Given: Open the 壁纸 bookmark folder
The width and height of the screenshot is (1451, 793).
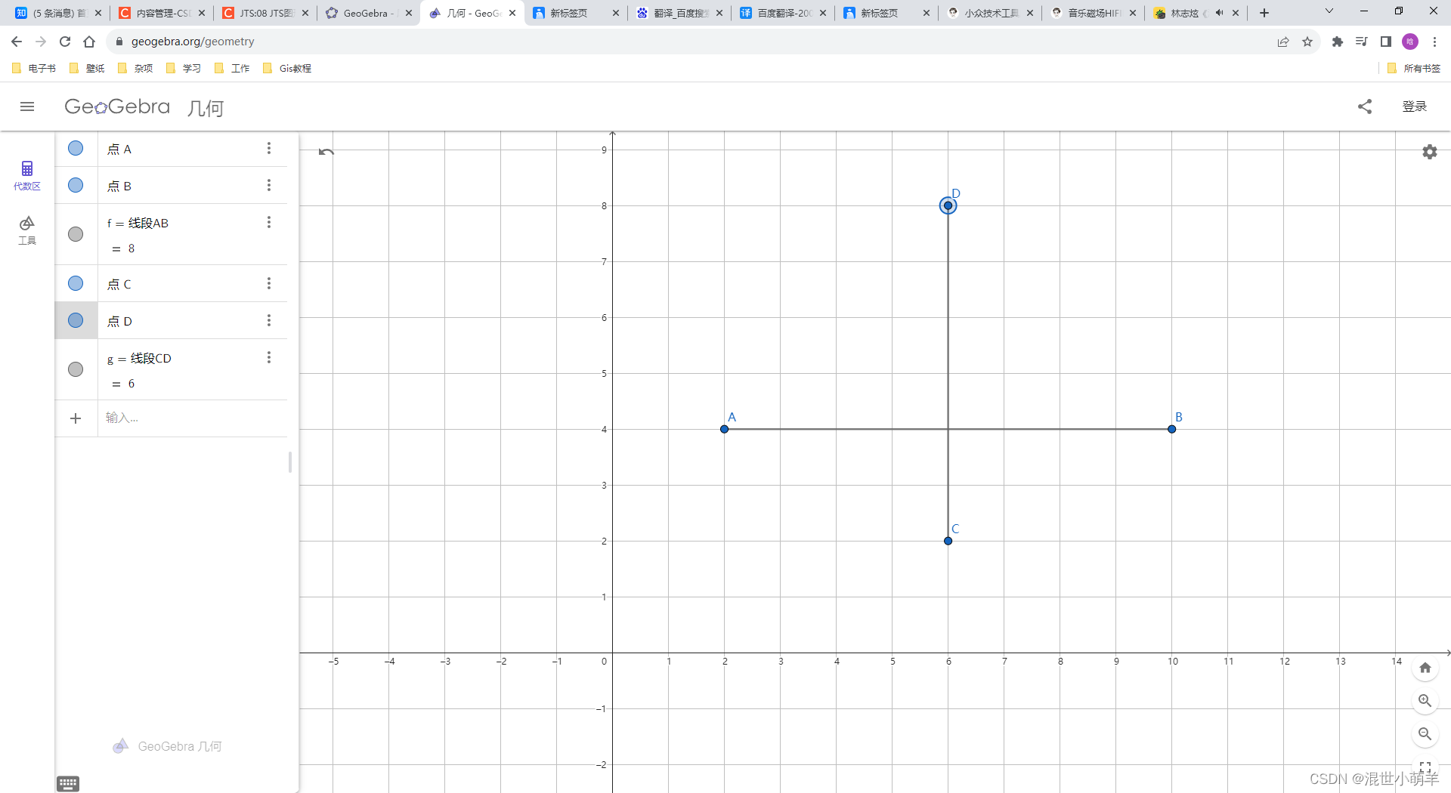Looking at the screenshot, I should pos(87,68).
